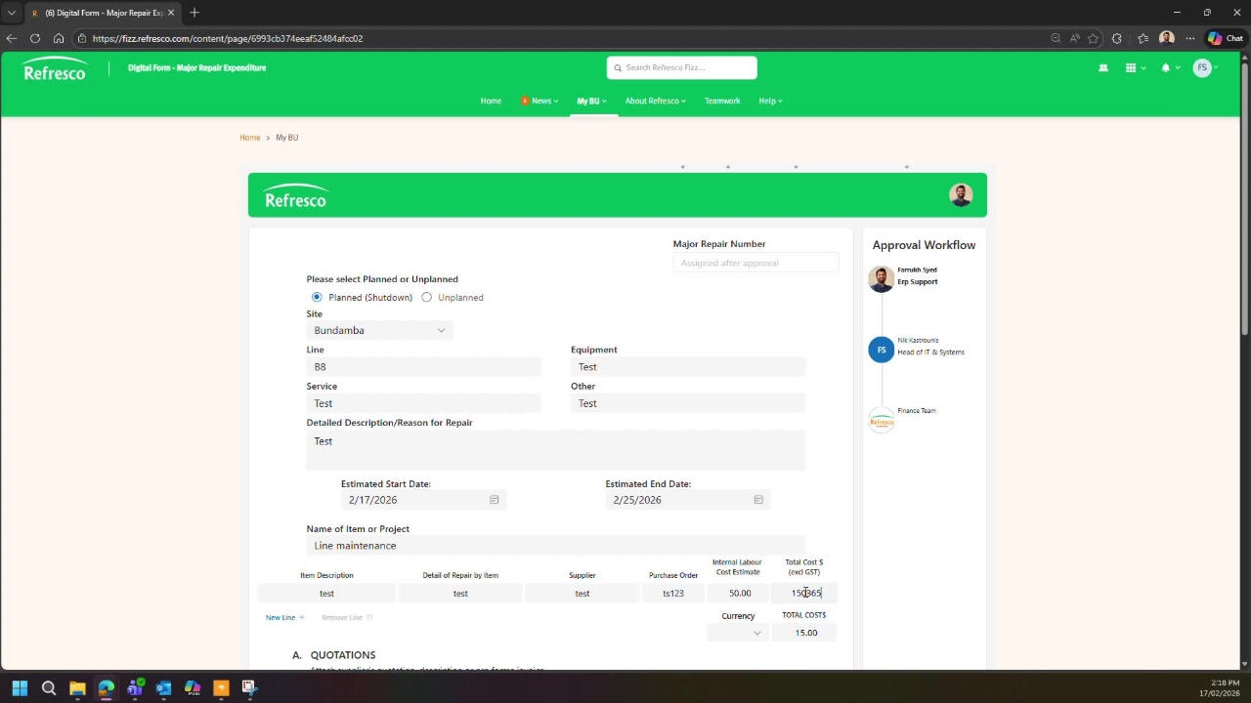The image size is (1251, 703).
Task: Open the Site dropdown showing Bundamba
Action: (379, 330)
